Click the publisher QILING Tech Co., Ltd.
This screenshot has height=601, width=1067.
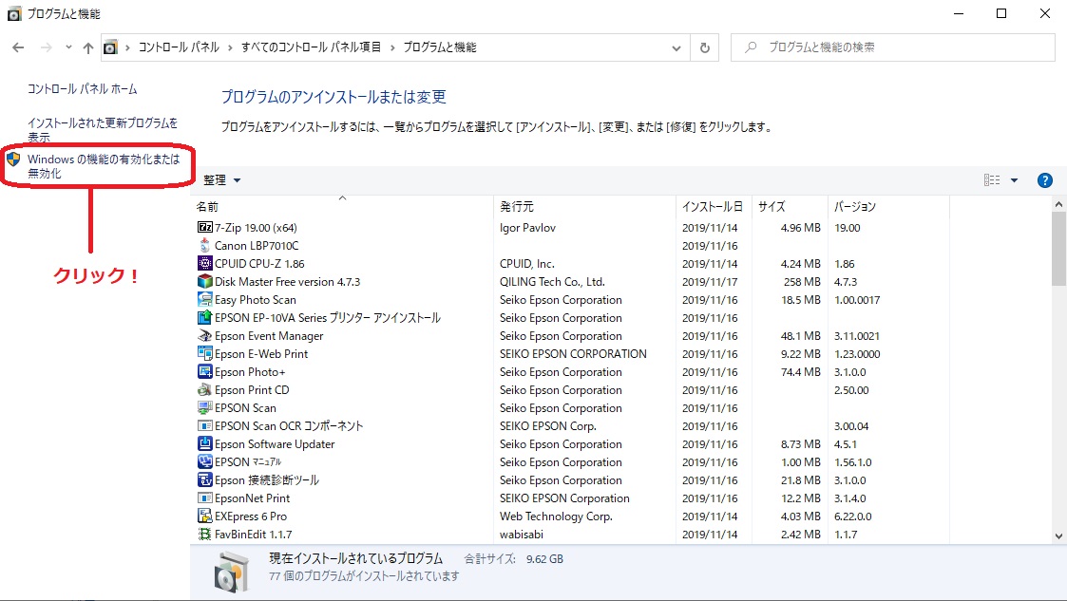[x=552, y=281]
